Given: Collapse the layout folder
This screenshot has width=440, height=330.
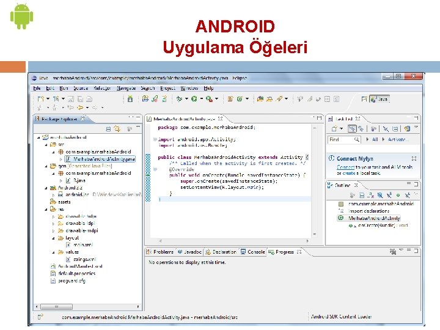Looking at the screenshot, I should [x=53, y=238].
